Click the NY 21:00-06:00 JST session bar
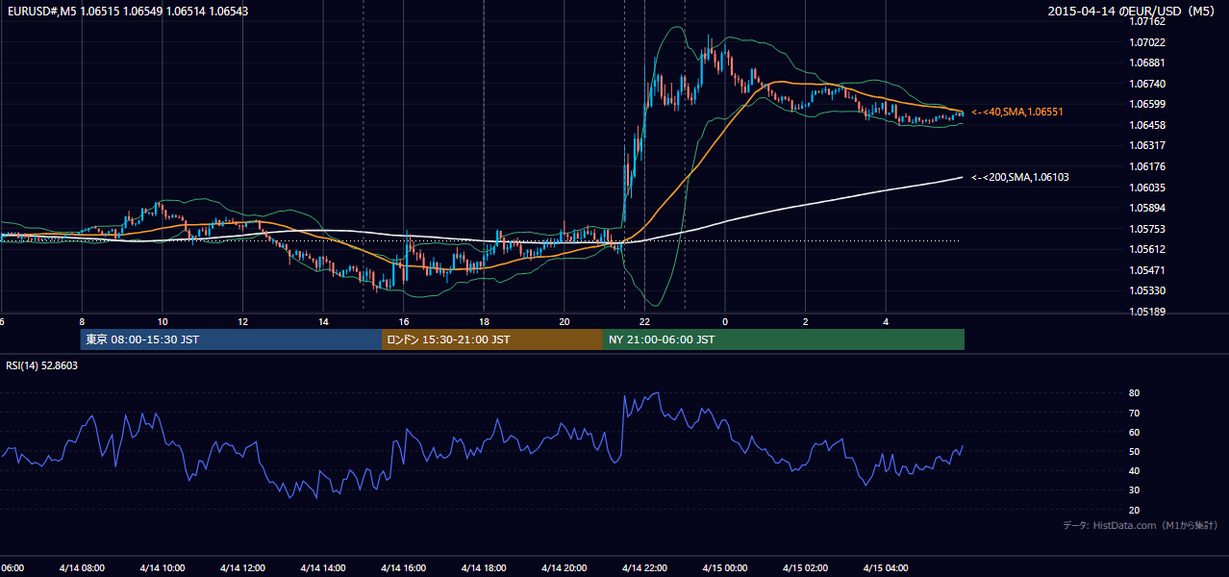1229x577 pixels. pyautogui.click(x=784, y=339)
